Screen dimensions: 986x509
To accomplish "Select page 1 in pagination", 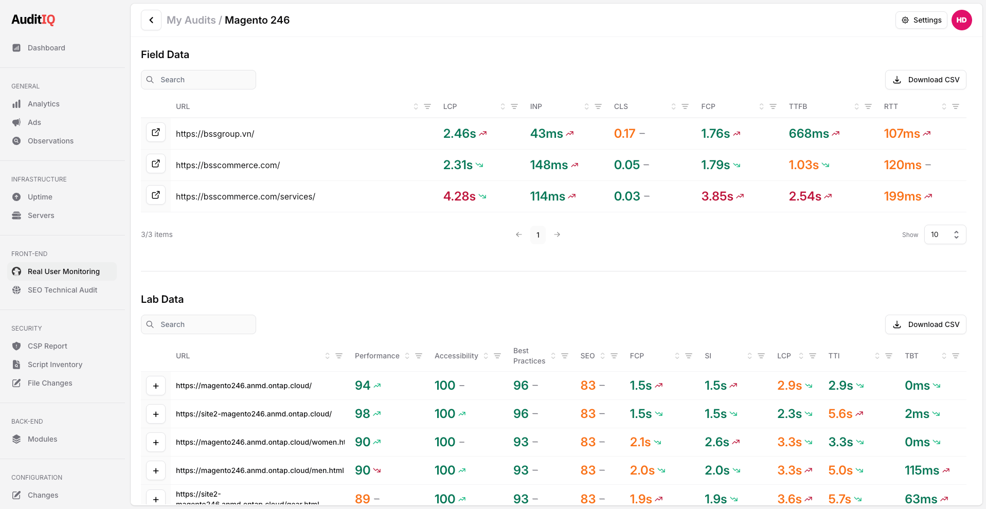I will point(538,234).
